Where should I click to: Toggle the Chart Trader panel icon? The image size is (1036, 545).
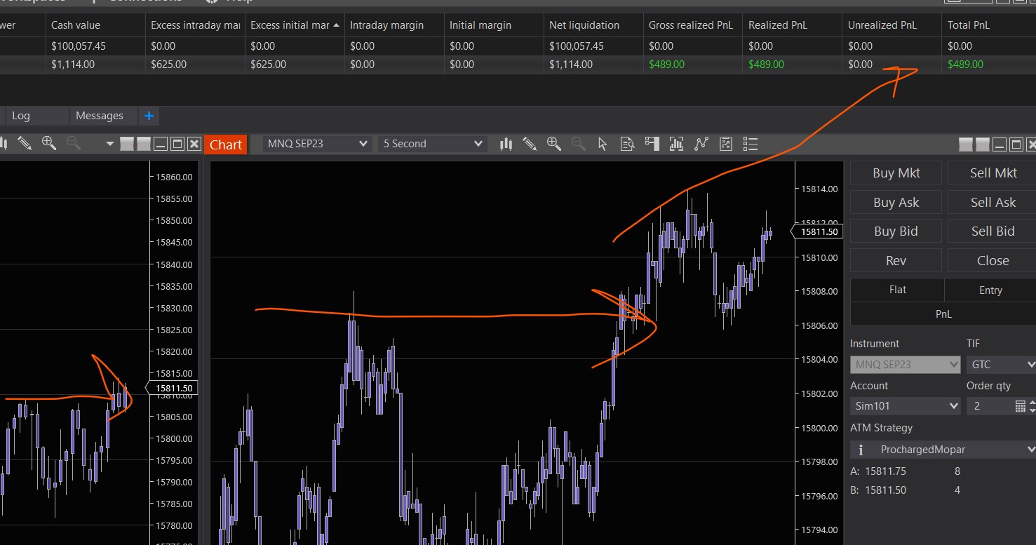coord(652,144)
